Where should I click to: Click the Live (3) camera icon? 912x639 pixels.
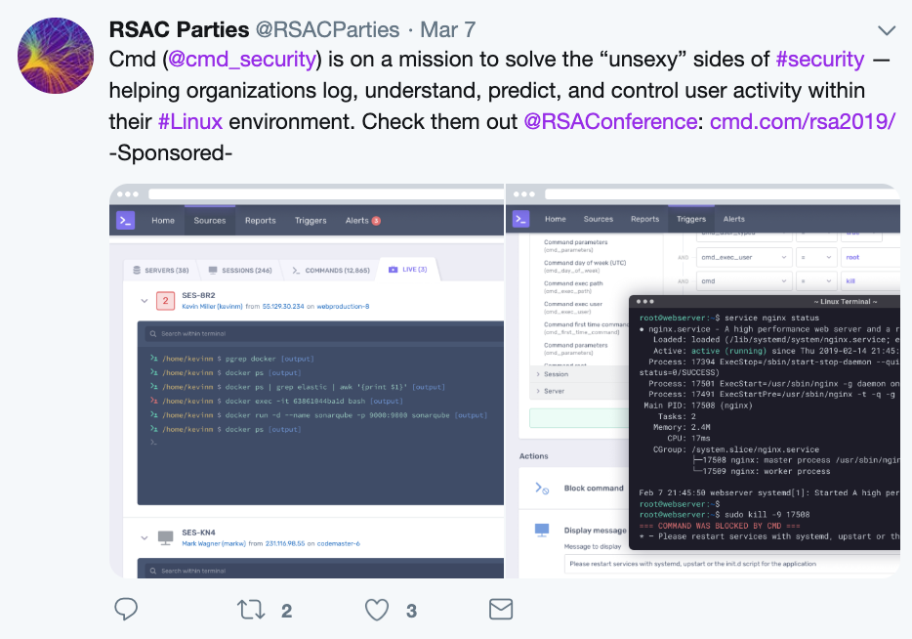tap(394, 270)
